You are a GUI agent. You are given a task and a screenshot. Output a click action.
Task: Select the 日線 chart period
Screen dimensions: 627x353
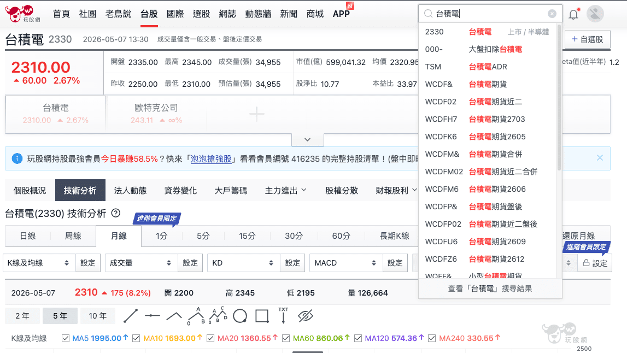point(27,236)
